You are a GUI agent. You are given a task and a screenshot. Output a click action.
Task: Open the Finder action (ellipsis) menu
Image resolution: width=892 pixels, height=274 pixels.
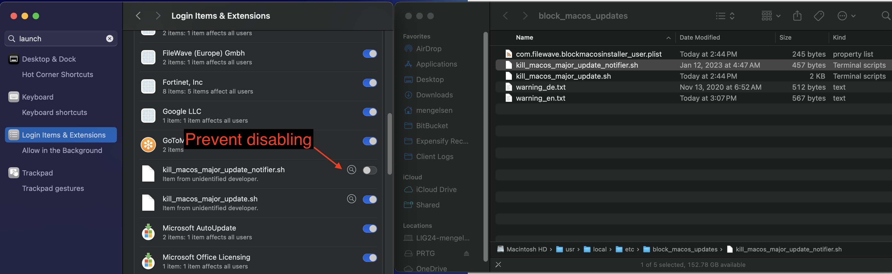(x=846, y=16)
